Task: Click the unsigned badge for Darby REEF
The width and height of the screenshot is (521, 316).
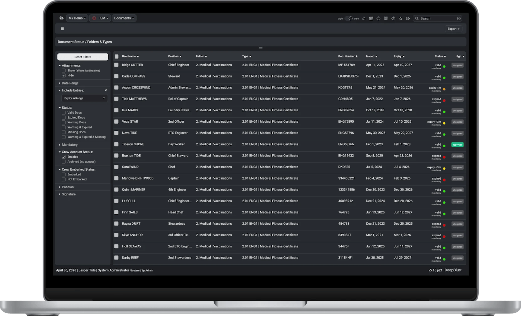Action: coord(457,258)
